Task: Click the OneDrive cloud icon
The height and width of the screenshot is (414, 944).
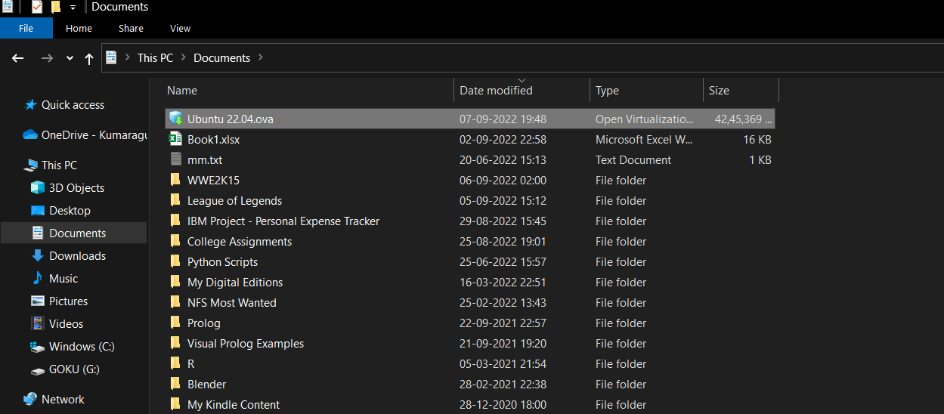Action: click(x=30, y=134)
